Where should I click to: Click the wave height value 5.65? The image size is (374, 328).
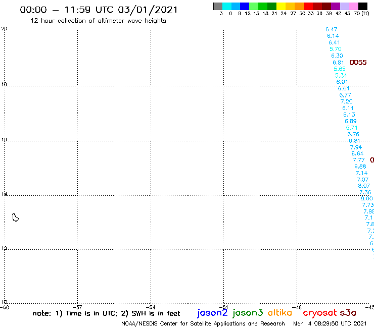[340, 69]
